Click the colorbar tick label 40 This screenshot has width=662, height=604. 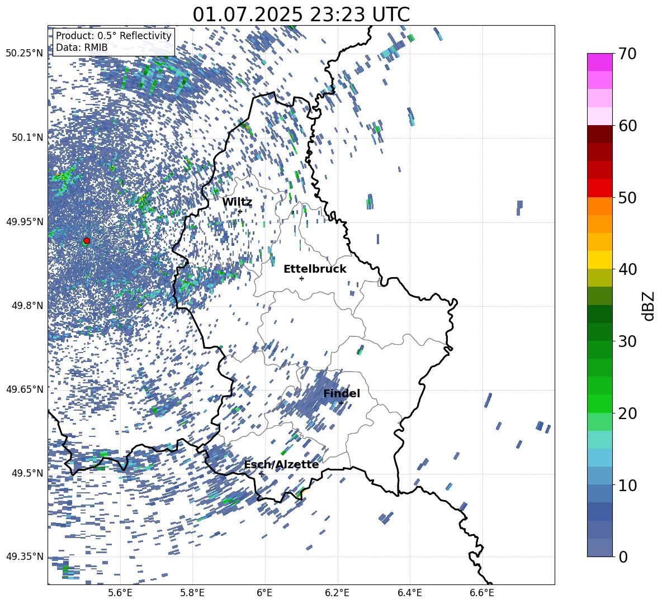coord(627,269)
